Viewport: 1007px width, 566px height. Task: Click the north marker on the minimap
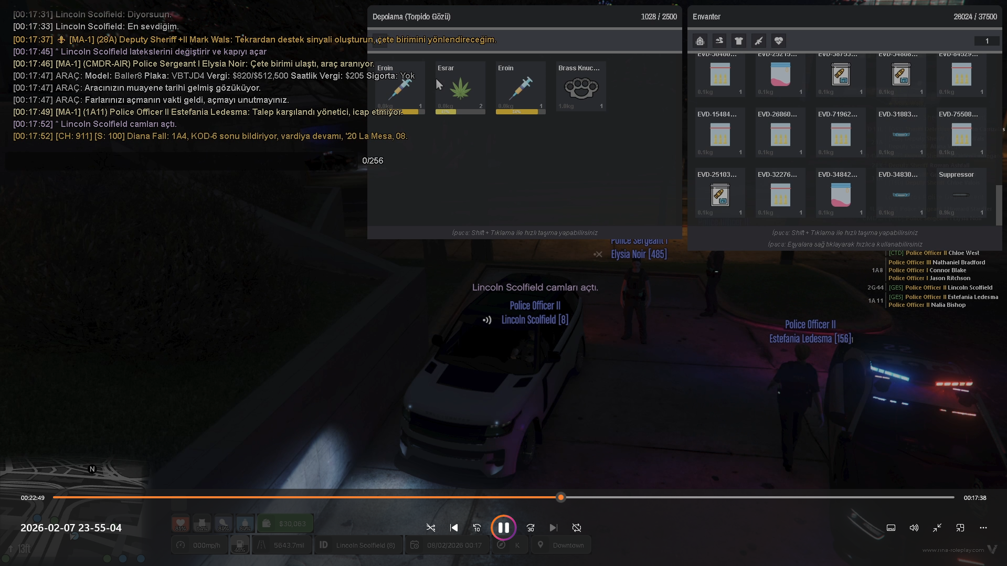click(92, 469)
